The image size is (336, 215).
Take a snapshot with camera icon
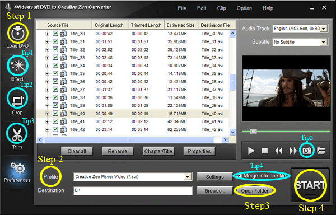click(x=307, y=151)
